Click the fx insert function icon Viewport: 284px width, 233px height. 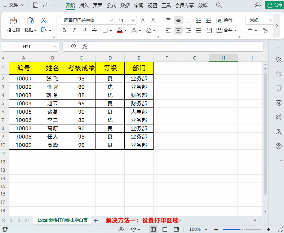pyautogui.click(x=85, y=47)
